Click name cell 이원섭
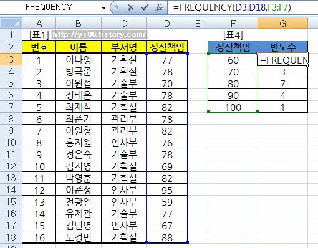318x248 pixels. coord(79,83)
